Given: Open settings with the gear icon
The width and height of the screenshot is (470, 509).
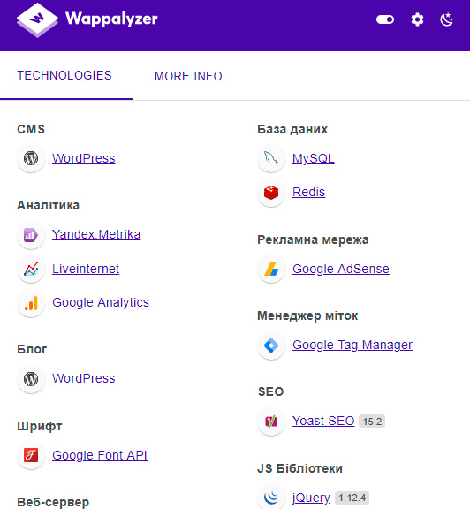Looking at the screenshot, I should [x=417, y=19].
